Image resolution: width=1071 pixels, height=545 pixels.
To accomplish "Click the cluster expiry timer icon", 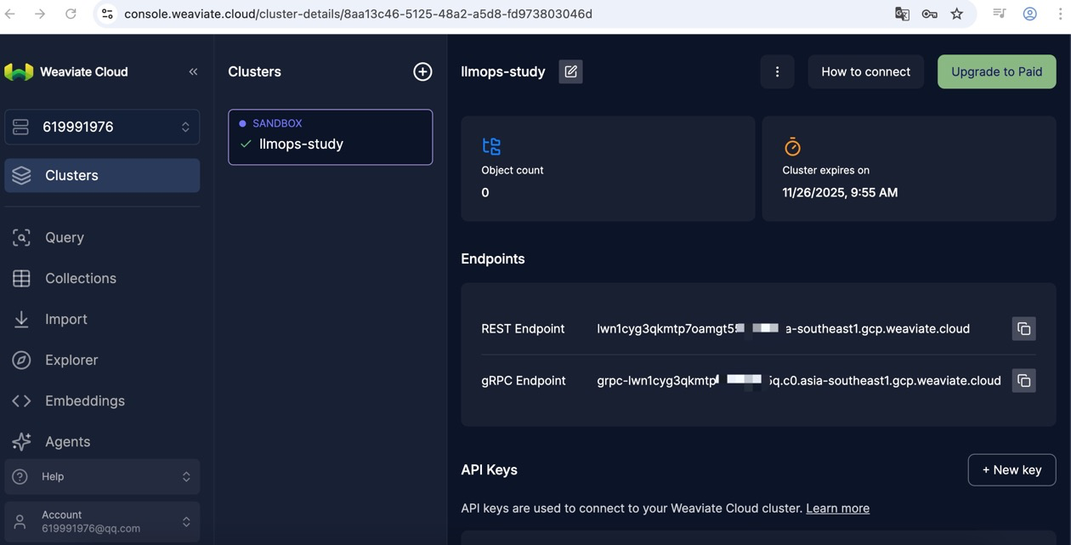I will (x=792, y=146).
